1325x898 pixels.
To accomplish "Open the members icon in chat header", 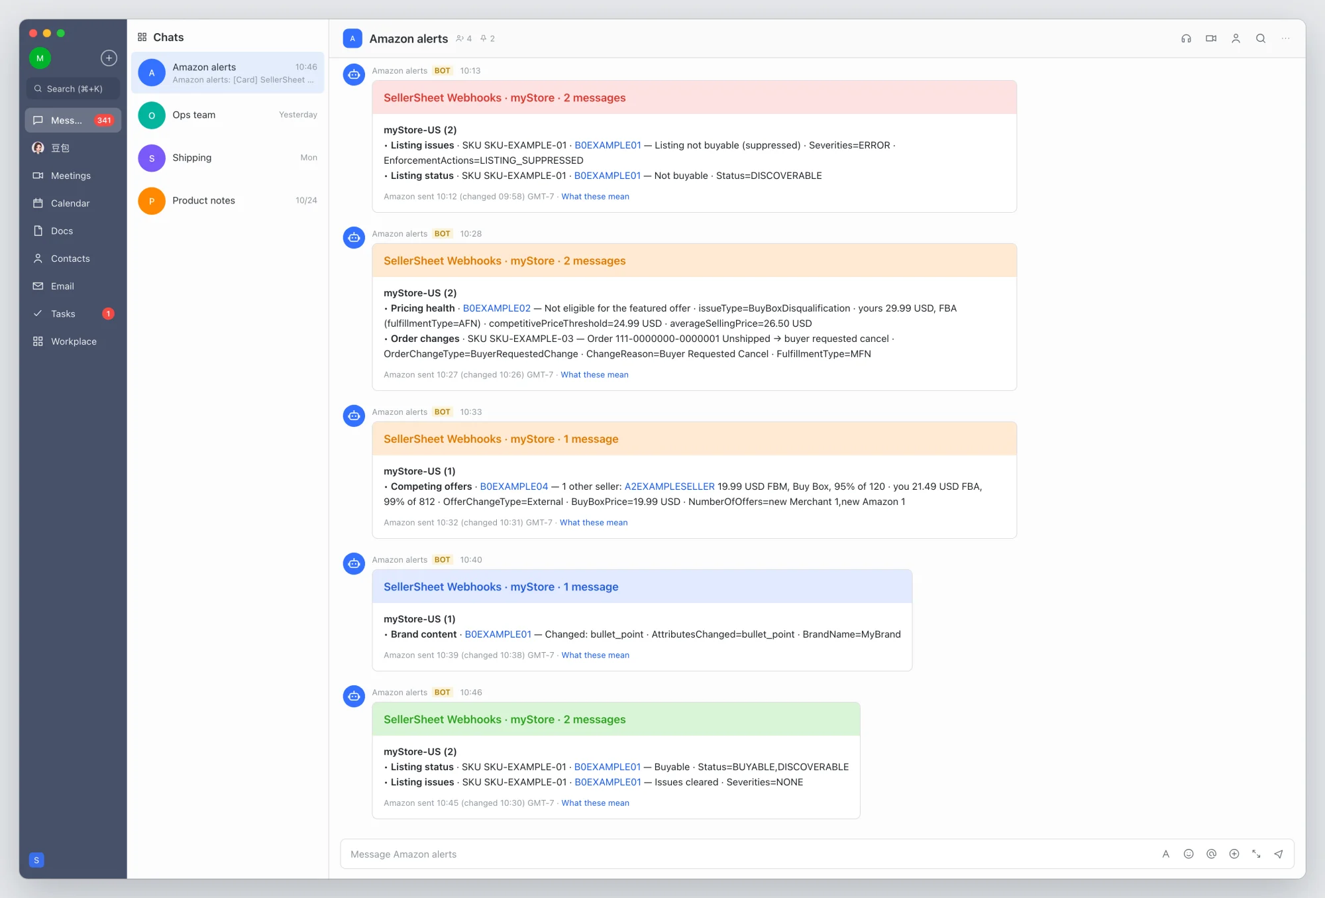I will tap(1236, 38).
